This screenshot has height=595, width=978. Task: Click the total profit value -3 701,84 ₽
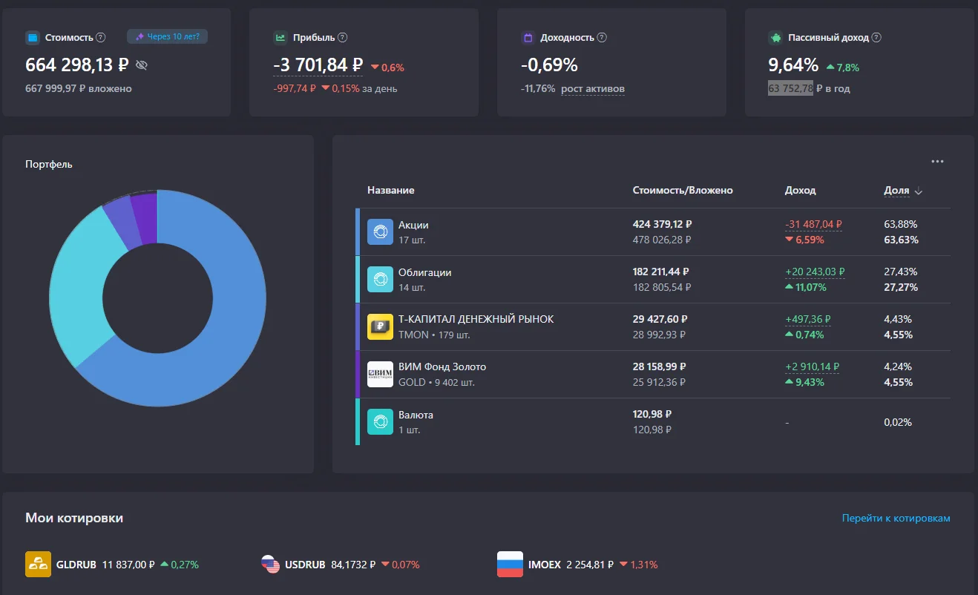[x=318, y=65]
